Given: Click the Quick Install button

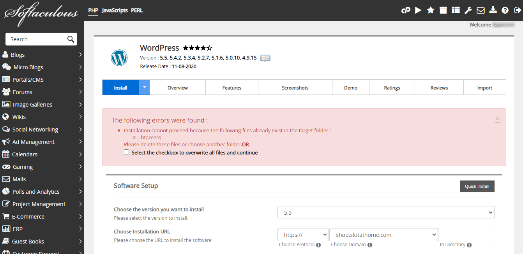Looking at the screenshot, I should coord(477,186).
